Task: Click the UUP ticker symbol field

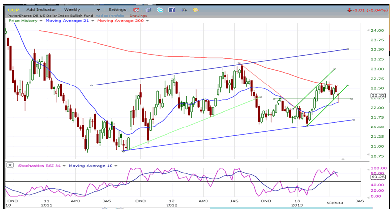Action: click(13, 9)
